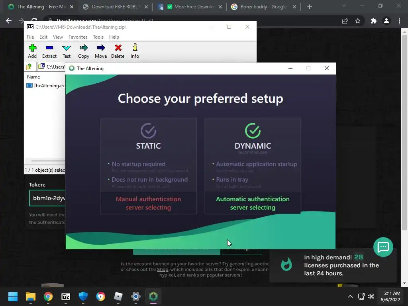This screenshot has height=306, width=408.
Task: Minimize The Altening setup window
Action: (290, 68)
